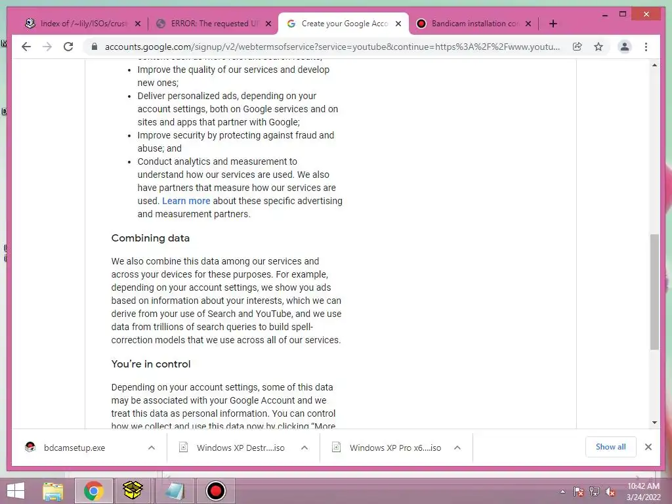
Task: Switch to the 'Index of /~lily/ISOs' tab
Action: tap(82, 24)
